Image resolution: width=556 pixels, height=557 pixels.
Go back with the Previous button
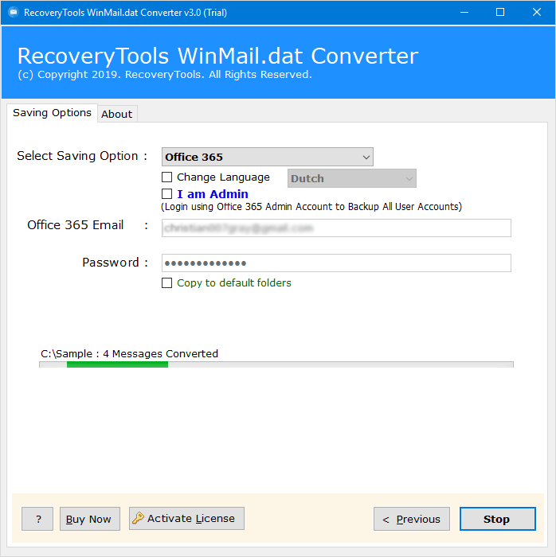pos(411,519)
